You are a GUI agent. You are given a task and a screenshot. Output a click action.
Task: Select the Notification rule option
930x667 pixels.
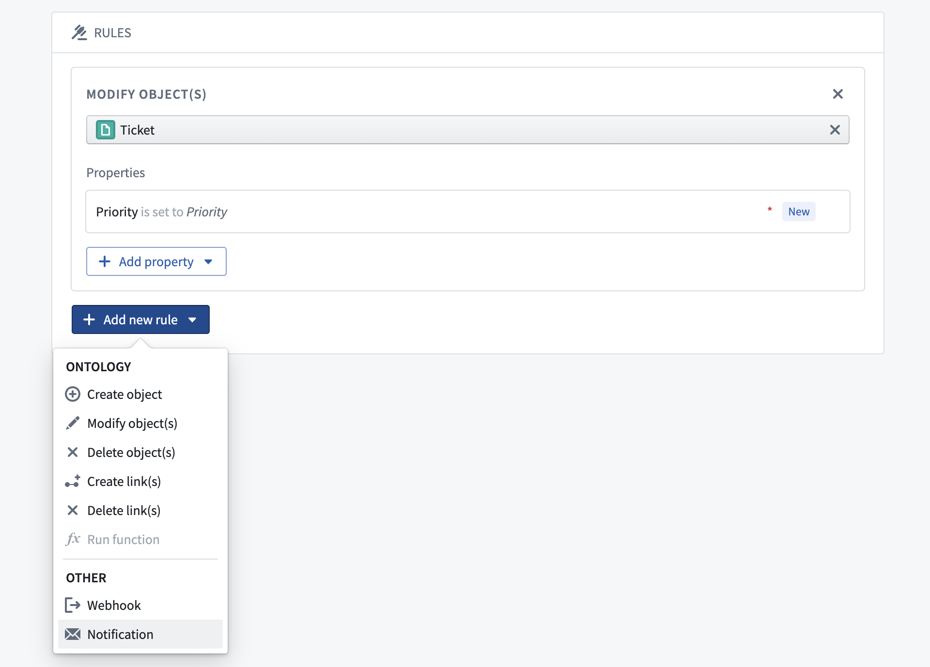pyautogui.click(x=140, y=634)
